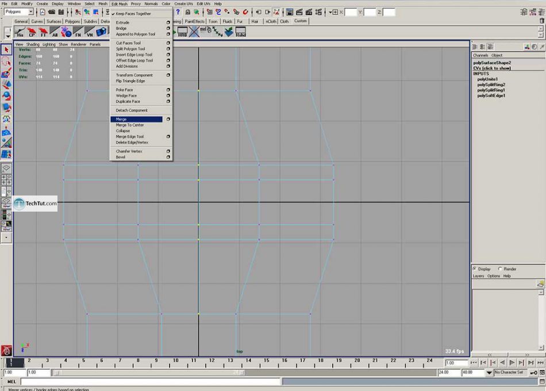Screen dimensions: 546x391
Task: Open Poke Face options box
Action: 168,90
